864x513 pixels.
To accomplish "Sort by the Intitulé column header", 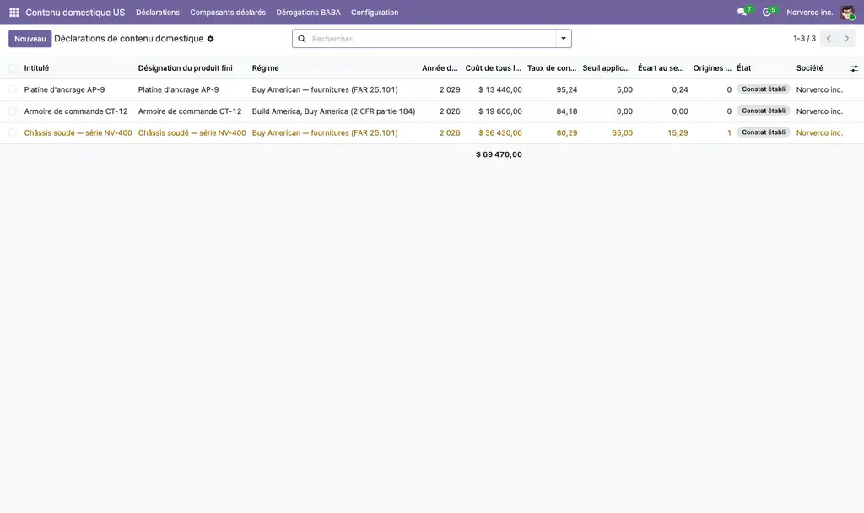I will tap(36, 68).
